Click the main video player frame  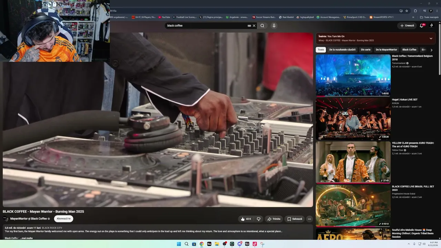[x=158, y=120]
